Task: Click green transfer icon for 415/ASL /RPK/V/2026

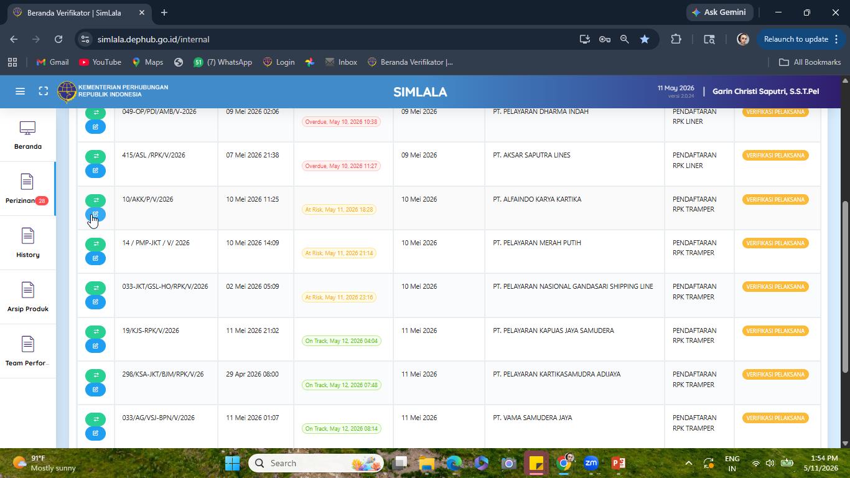Action: click(x=95, y=156)
